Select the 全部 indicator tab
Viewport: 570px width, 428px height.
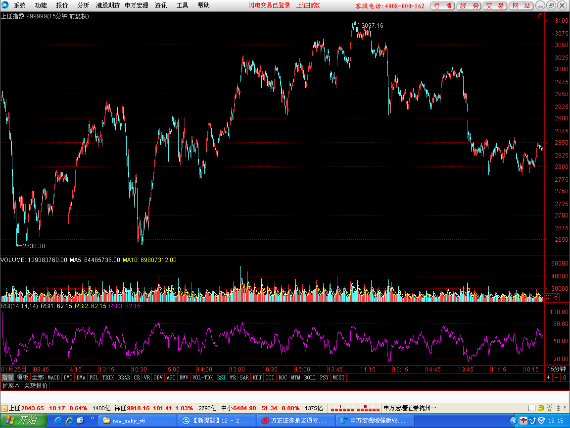(38, 377)
